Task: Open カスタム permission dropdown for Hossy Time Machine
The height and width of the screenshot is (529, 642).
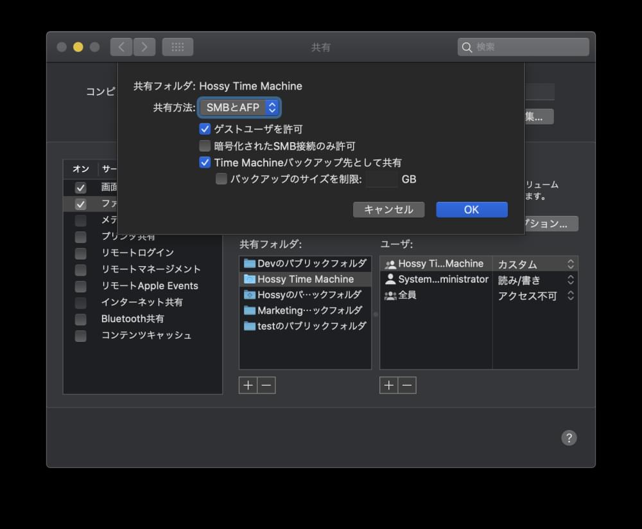Action: coord(535,264)
